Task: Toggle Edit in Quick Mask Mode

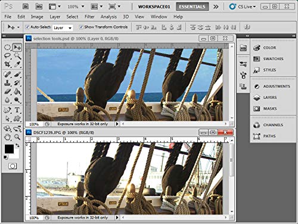Action: [x=13, y=166]
